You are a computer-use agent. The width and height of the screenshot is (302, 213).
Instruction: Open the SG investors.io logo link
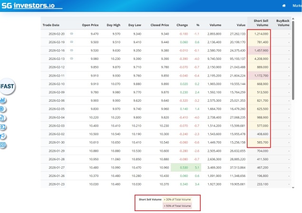pyautogui.click(x=32, y=6)
